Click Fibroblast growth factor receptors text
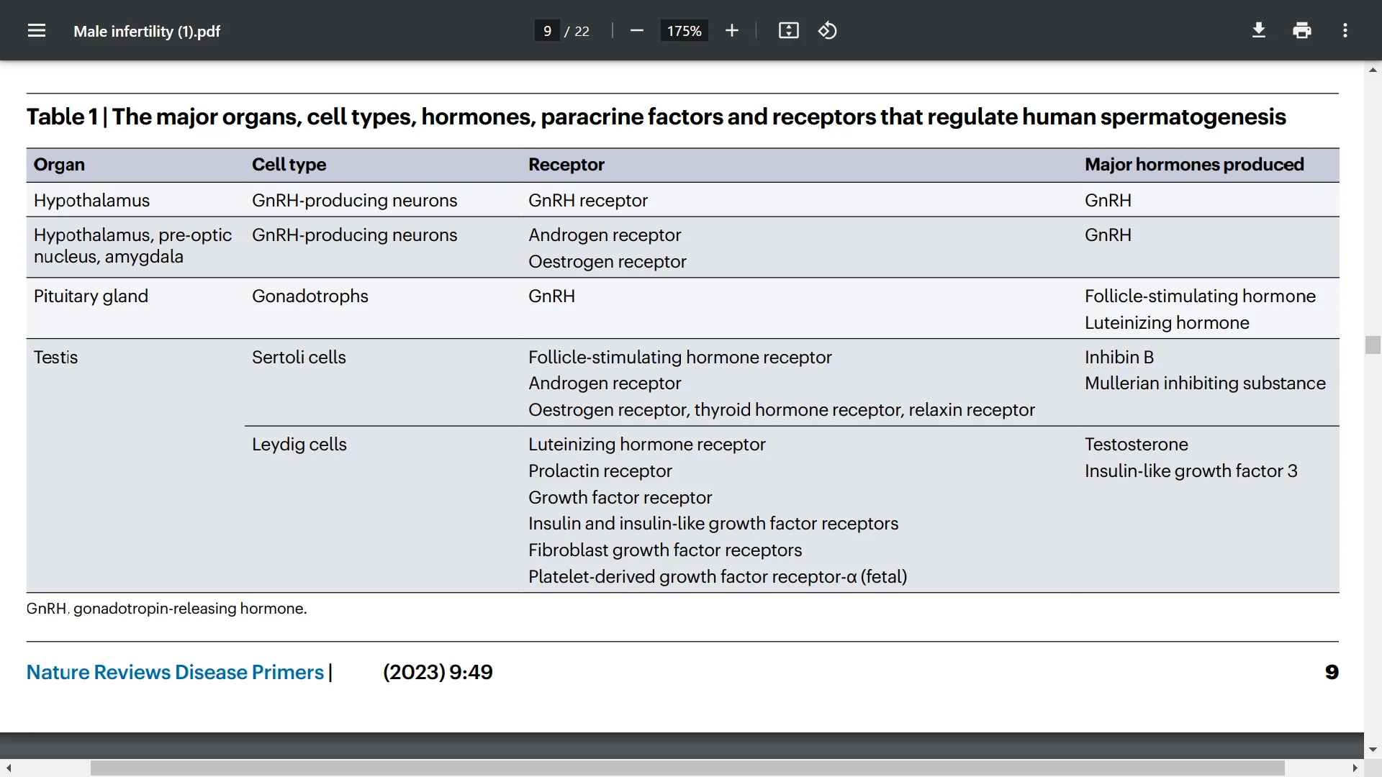Image resolution: width=1382 pixels, height=777 pixels. [664, 550]
